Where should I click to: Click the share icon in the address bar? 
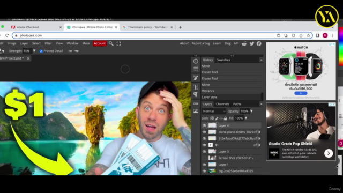pos(301,35)
